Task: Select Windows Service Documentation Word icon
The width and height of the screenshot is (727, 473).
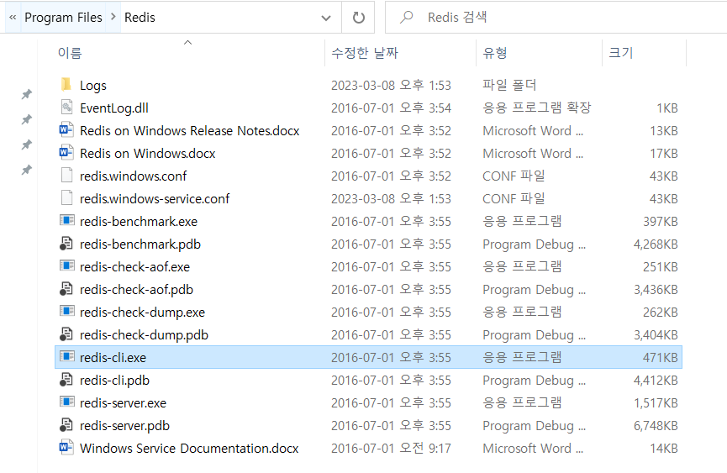Action: pos(66,448)
